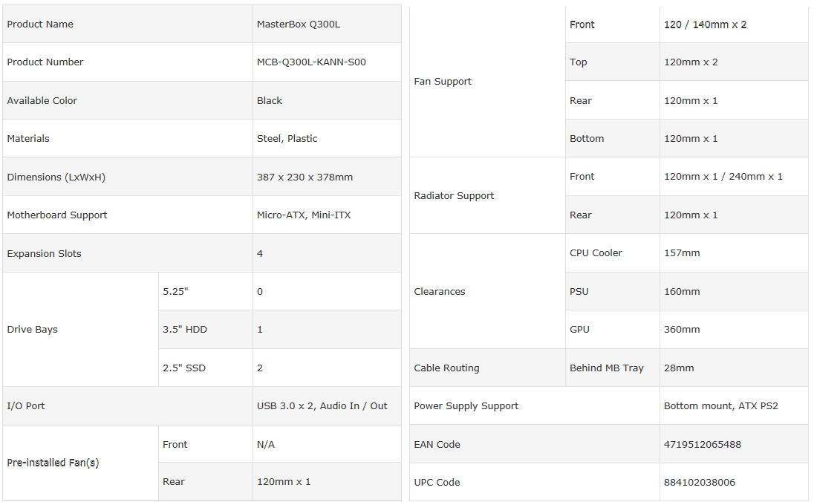
Task: Select the EAN code number 4719512065488
Action: [x=703, y=444]
